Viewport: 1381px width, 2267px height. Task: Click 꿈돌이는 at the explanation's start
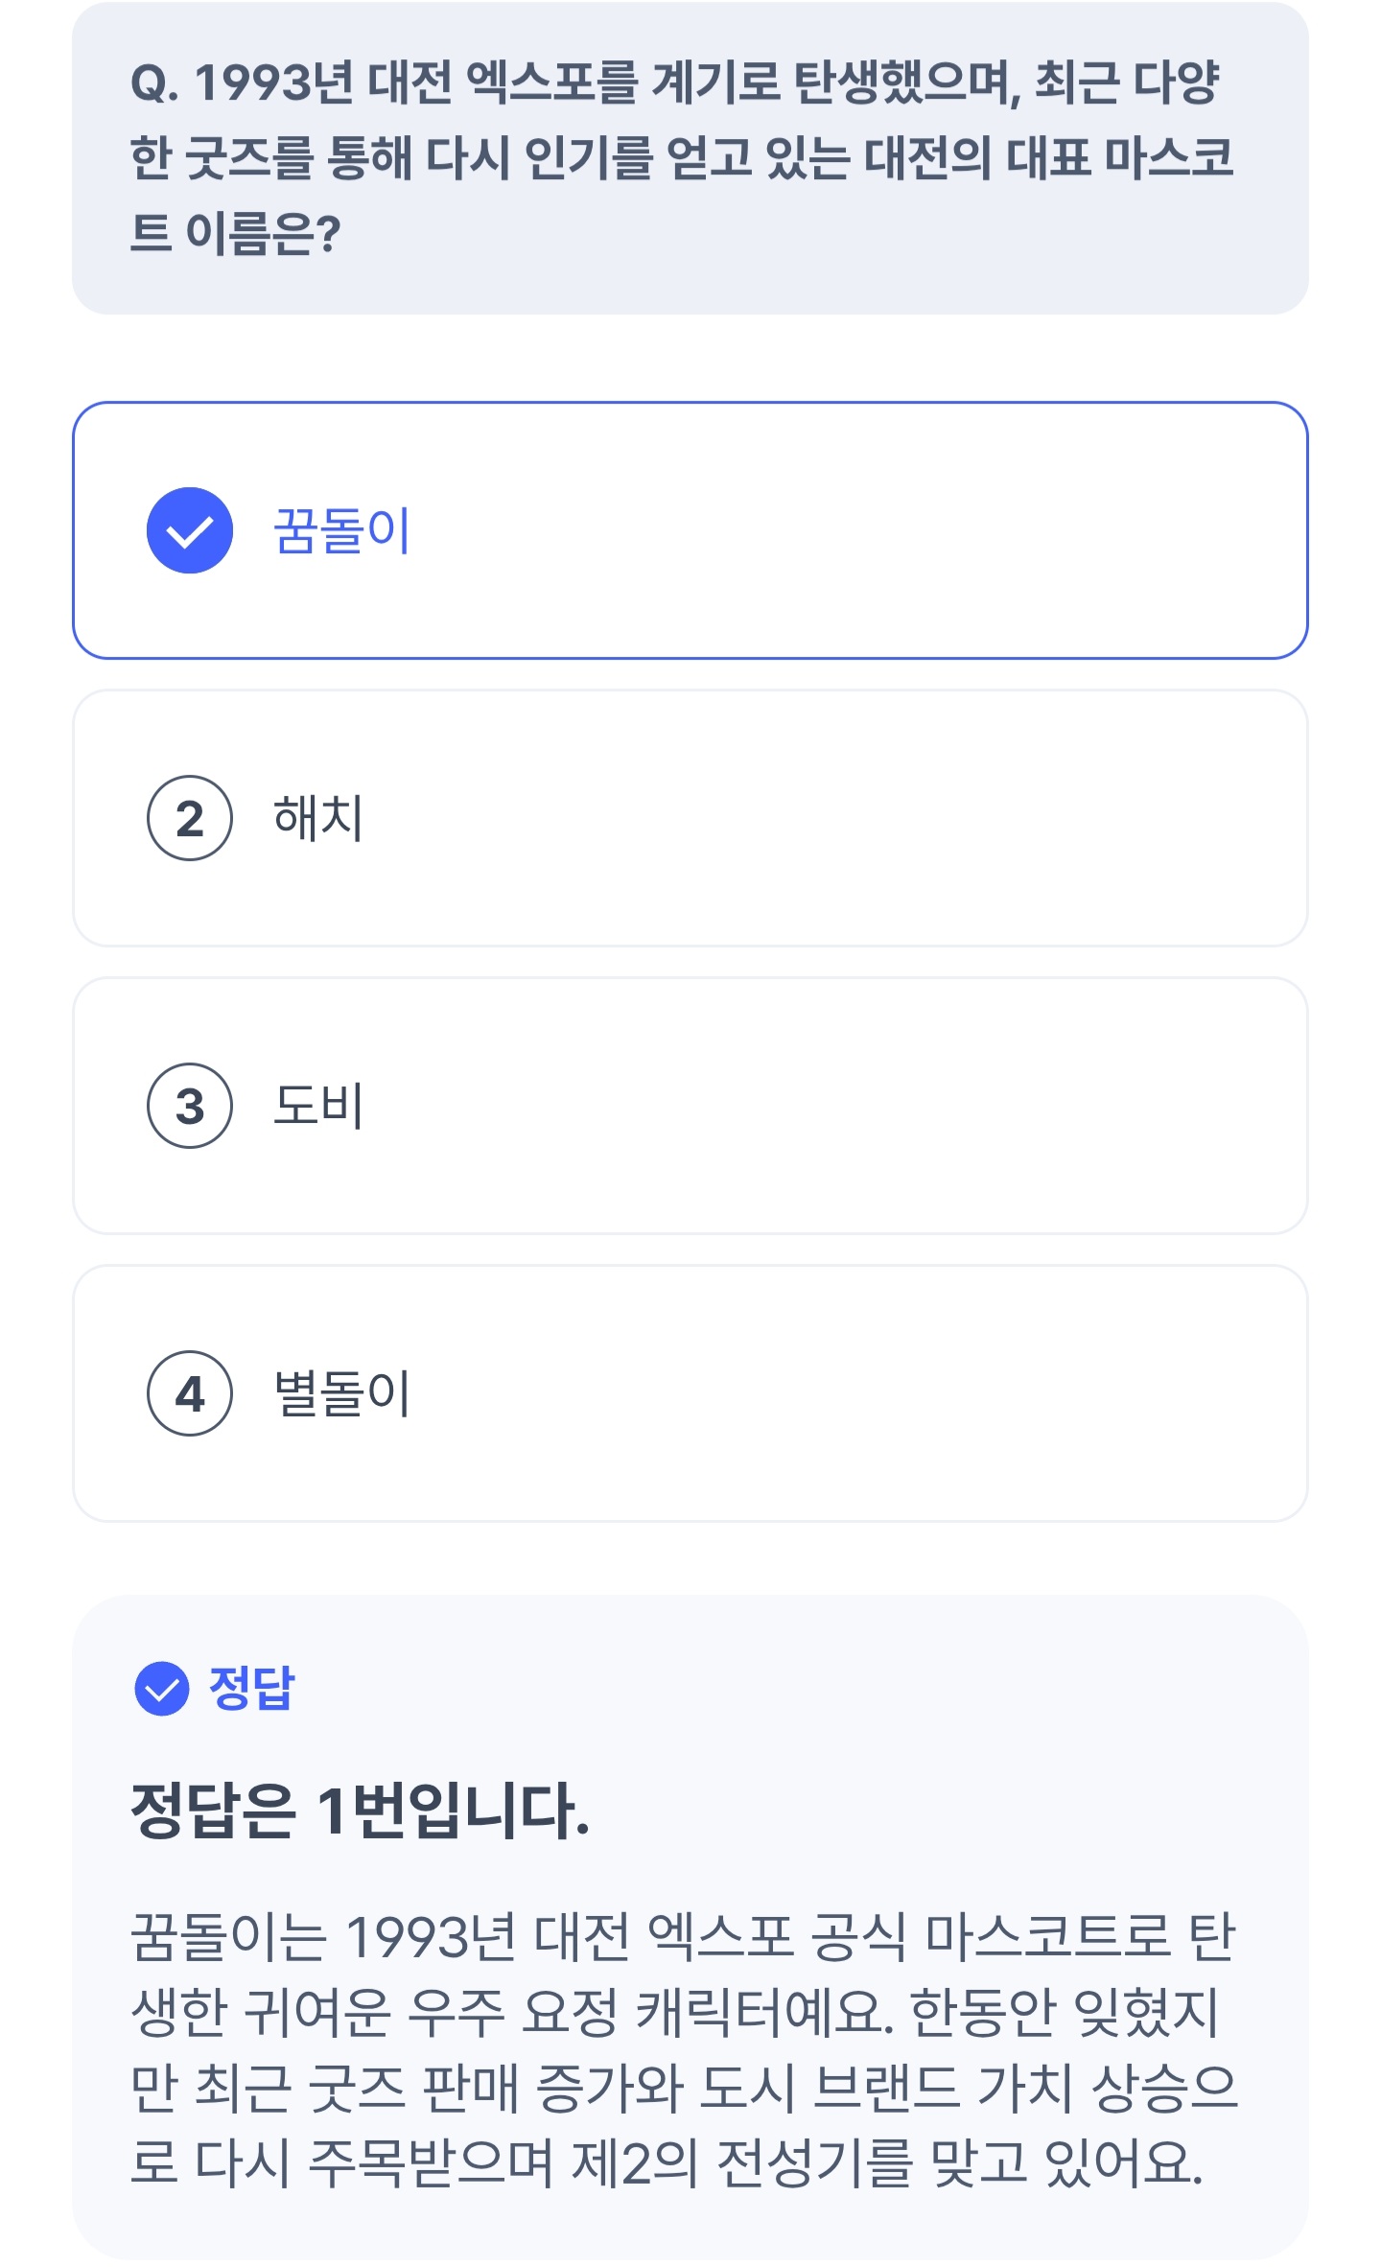[228, 1936]
